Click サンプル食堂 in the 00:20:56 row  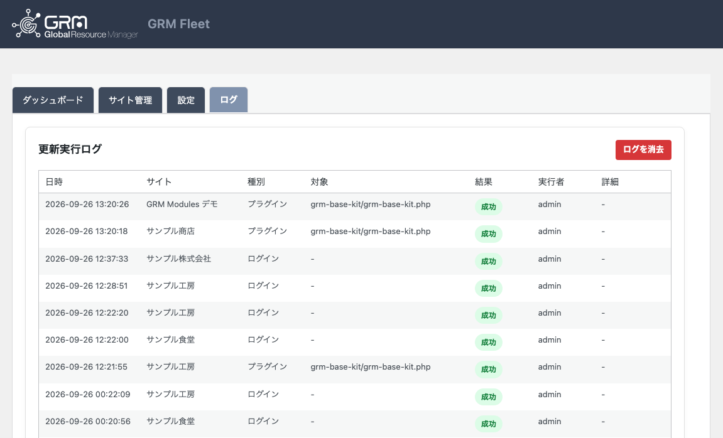coord(171,422)
